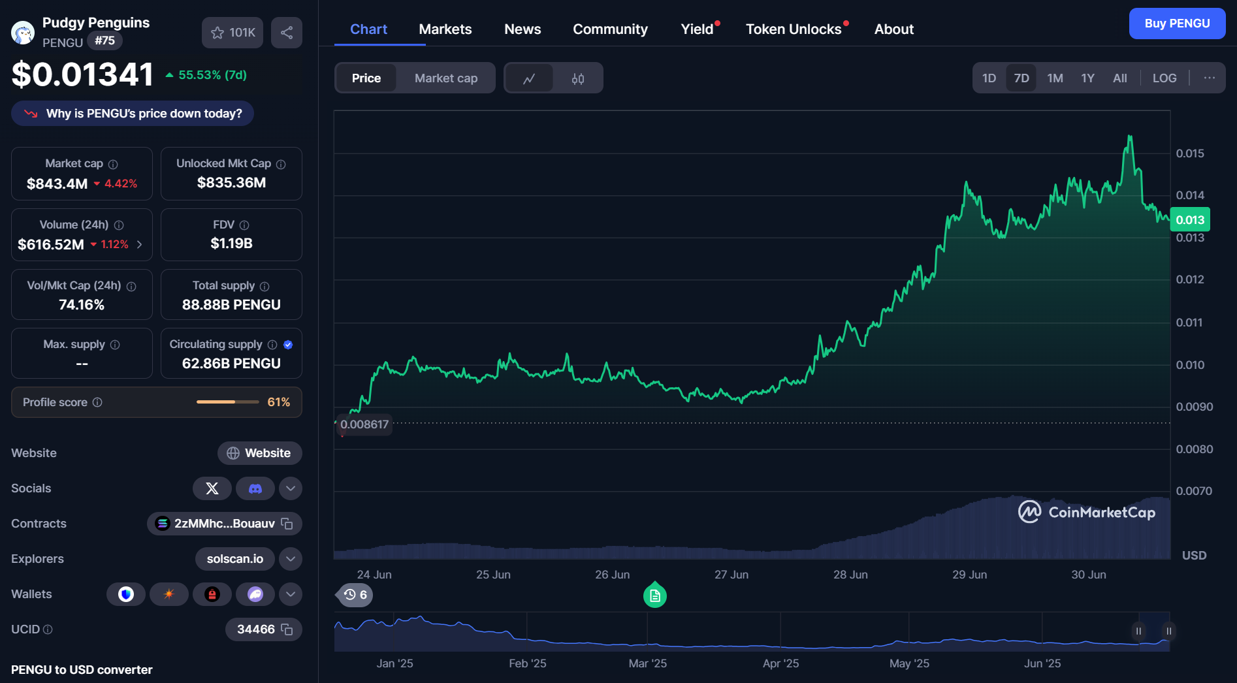The height and width of the screenshot is (683, 1237).
Task: Show Vol/Mkt Cap (24h) info icon
Action: (x=131, y=286)
